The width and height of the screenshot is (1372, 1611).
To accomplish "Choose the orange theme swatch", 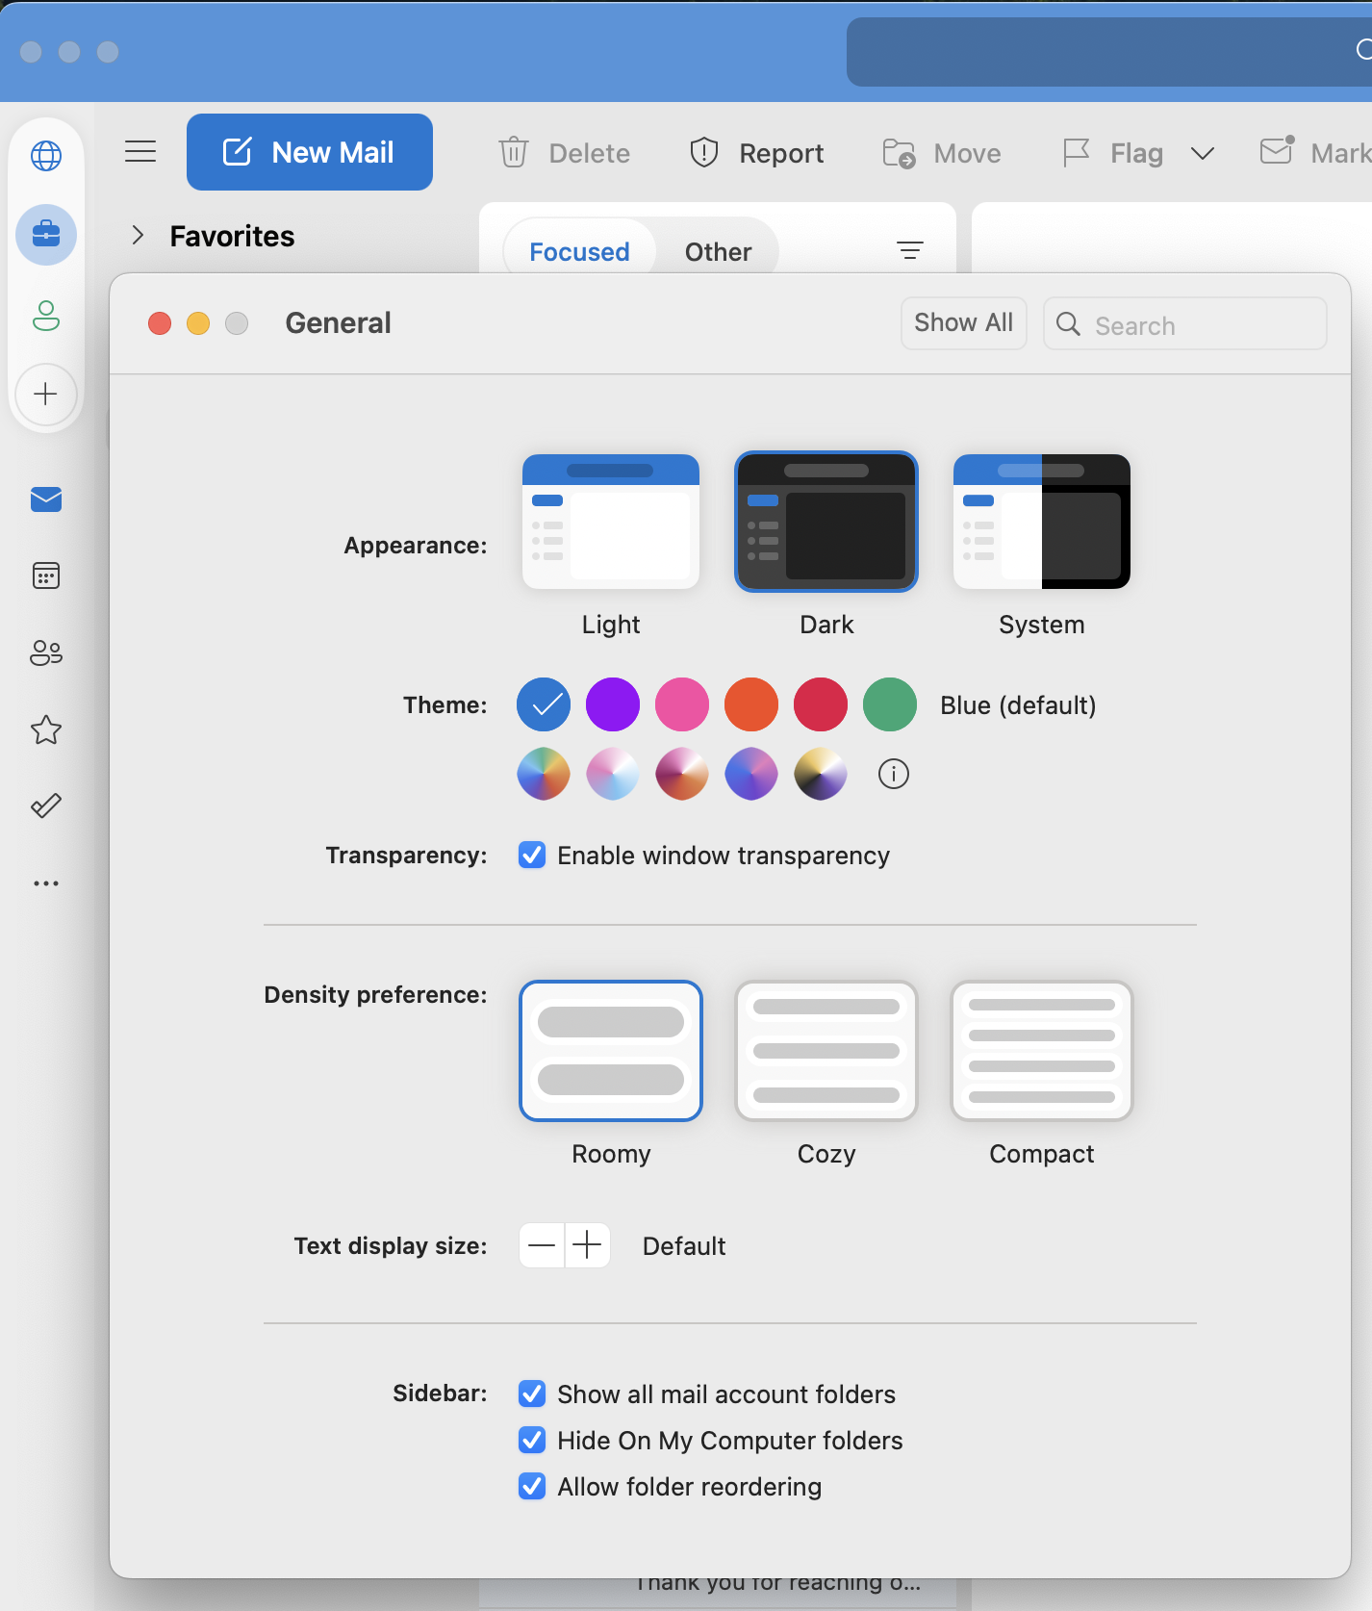I will tap(751, 704).
